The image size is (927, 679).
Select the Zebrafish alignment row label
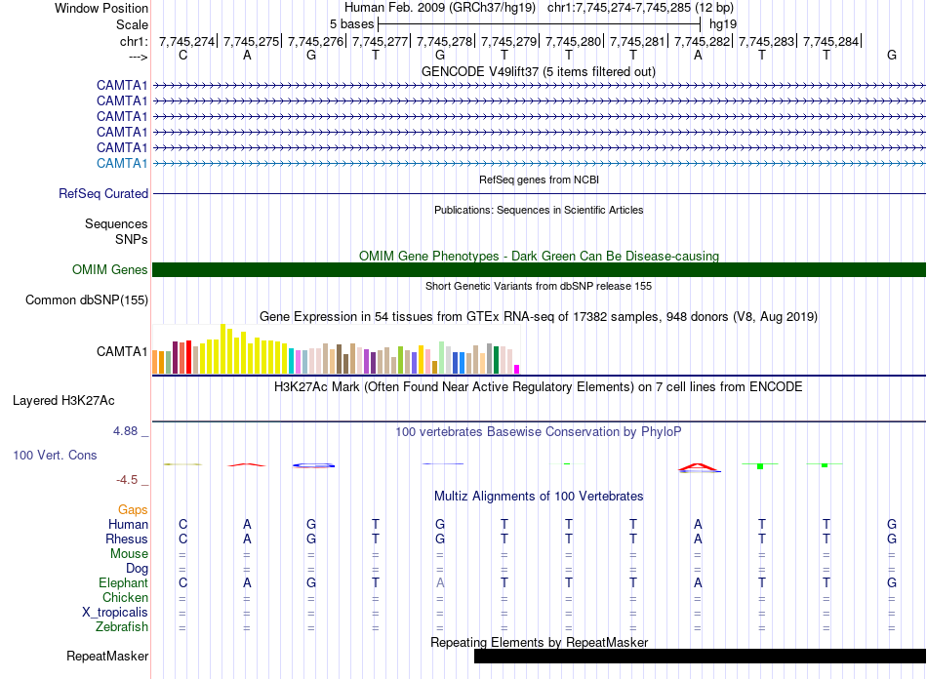click(122, 626)
